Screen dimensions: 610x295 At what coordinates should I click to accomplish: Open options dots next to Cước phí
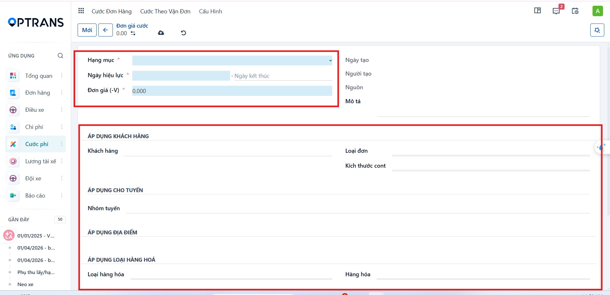[x=62, y=144]
